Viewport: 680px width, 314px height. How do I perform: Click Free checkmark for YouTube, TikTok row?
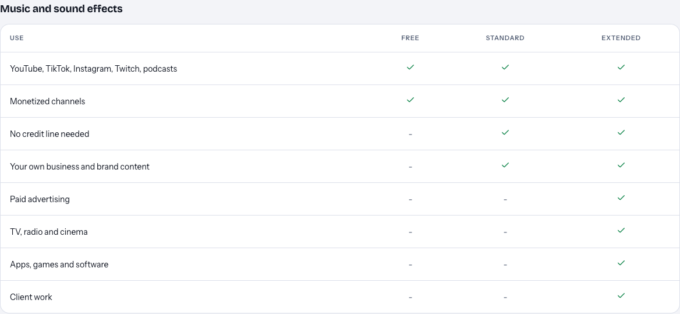click(x=410, y=67)
